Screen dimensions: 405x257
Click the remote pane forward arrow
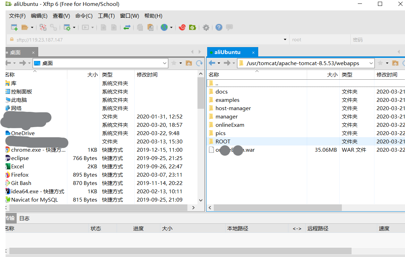tap(227, 63)
